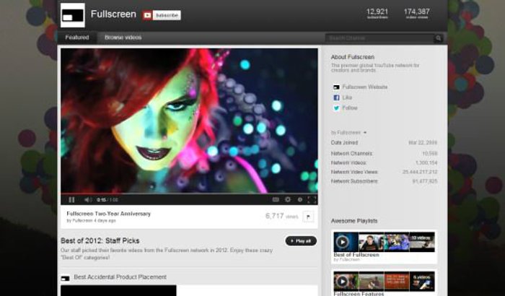The height and width of the screenshot is (296, 505).
Task: Play all Best of 2012 Staff Picks
Action: pos(301,241)
